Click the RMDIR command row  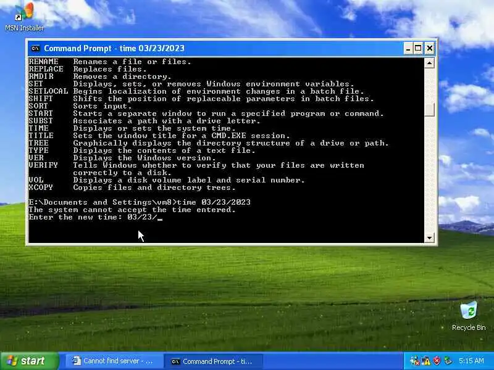point(100,76)
